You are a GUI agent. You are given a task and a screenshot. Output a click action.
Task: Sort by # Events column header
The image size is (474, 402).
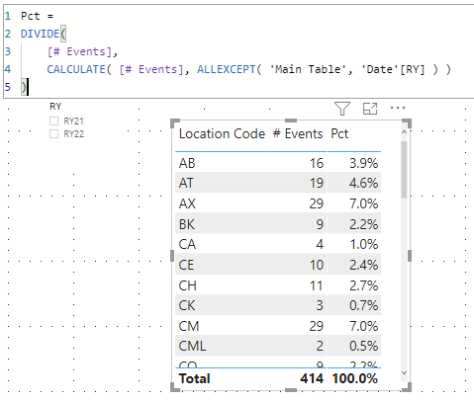pyautogui.click(x=298, y=134)
